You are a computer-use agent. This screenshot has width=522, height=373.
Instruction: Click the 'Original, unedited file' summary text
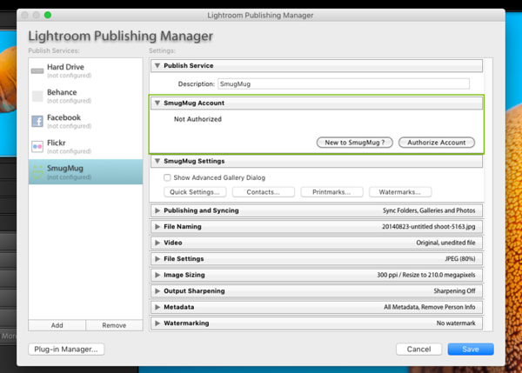[x=445, y=243]
